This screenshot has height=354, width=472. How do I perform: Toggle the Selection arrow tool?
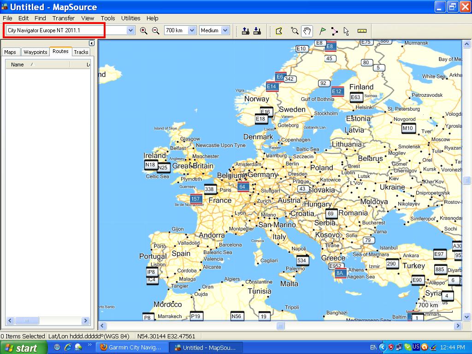point(346,31)
